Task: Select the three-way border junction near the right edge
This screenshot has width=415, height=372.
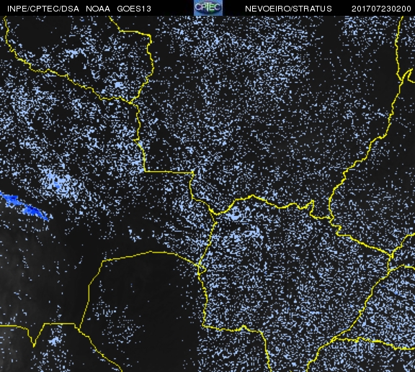Action: point(390,255)
